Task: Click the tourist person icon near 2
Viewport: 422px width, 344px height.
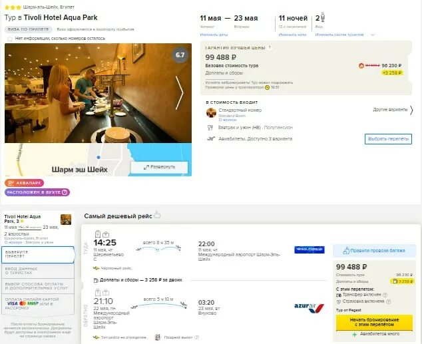Action: (x=323, y=17)
